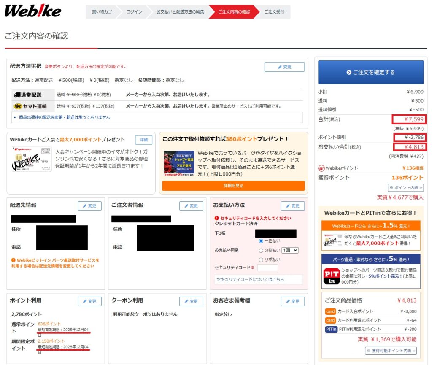Click the PIT in logo icon

pyautogui.click(x=331, y=277)
